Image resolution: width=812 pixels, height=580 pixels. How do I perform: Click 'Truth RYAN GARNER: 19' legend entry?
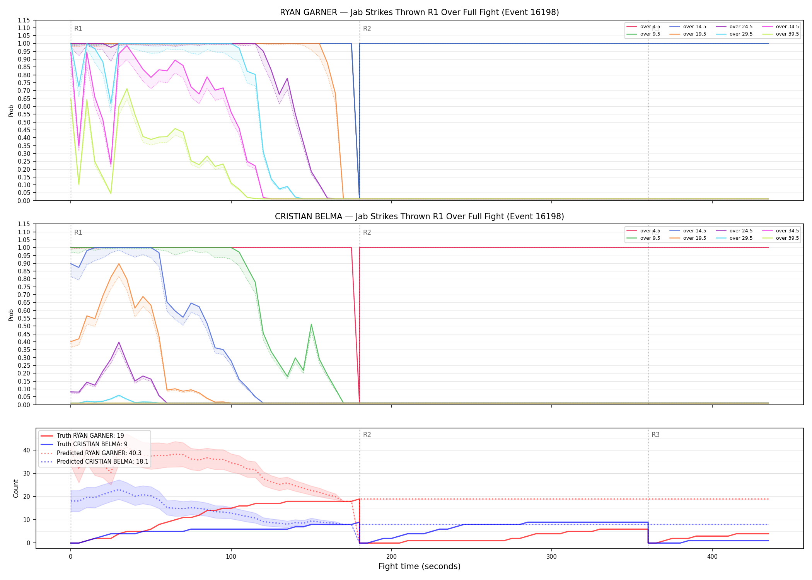[82, 436]
